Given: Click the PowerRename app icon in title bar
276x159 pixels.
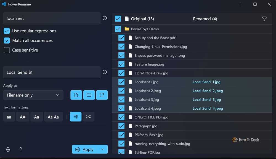Looking at the screenshot, I should coord(4,4).
